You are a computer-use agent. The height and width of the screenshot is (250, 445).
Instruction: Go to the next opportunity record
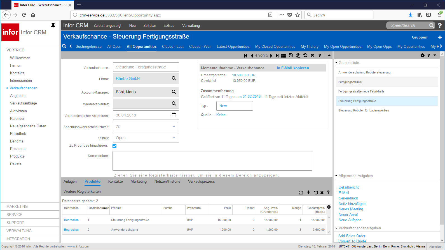click(271, 56)
